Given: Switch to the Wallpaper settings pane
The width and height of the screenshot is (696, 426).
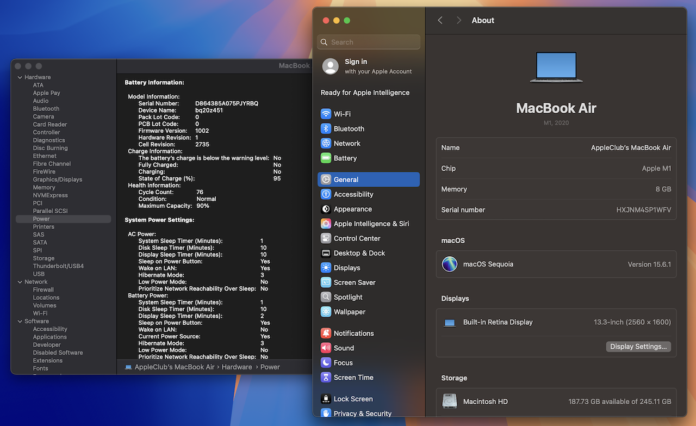Looking at the screenshot, I should pos(349,312).
